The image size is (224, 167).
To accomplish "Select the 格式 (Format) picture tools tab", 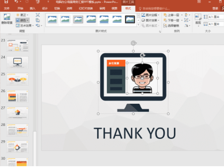I will click(128, 9).
